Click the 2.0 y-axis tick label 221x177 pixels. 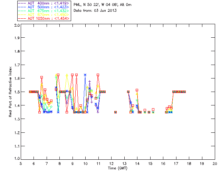[17, 25]
